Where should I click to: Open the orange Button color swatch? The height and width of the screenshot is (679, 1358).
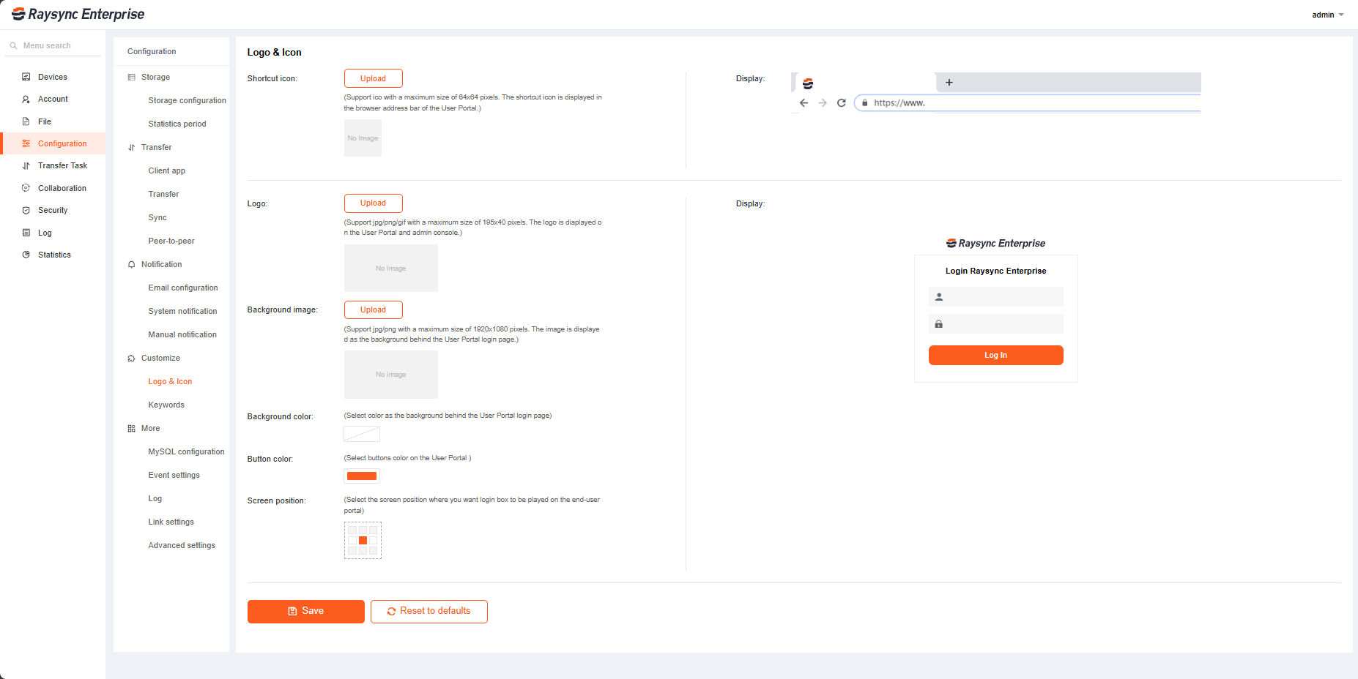[362, 476]
